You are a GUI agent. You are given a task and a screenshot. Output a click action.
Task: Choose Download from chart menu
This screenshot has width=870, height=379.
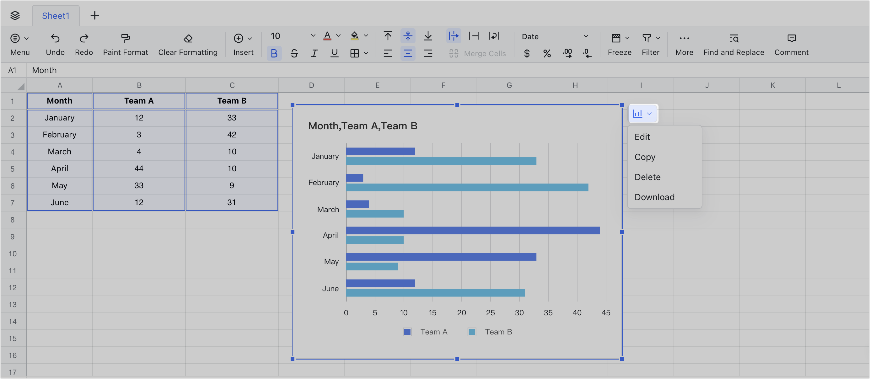[664, 197]
